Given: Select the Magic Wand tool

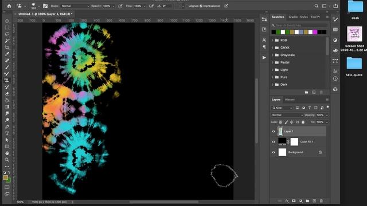Looking at the screenshot, I should tap(7, 41).
